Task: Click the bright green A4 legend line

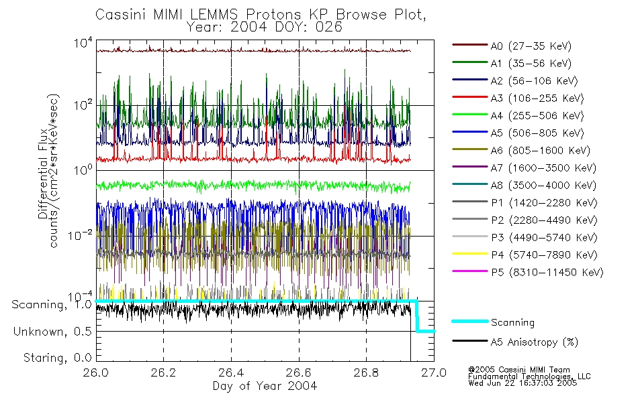Action: point(469,115)
